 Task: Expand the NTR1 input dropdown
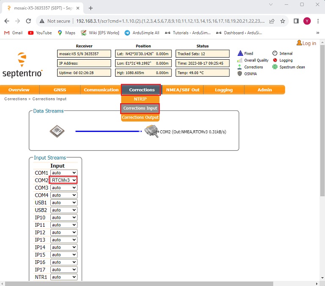(63, 277)
